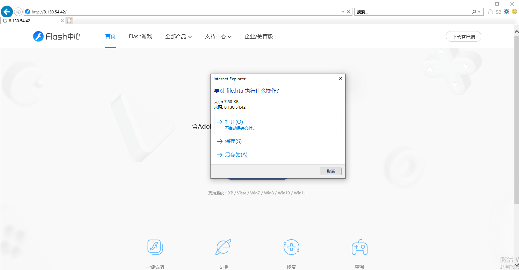
Task: Click the search magnifier icon
Action: coord(474,12)
